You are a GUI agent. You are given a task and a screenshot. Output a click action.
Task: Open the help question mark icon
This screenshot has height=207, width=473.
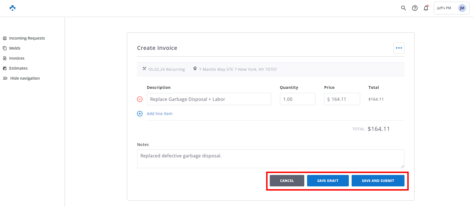click(x=415, y=8)
